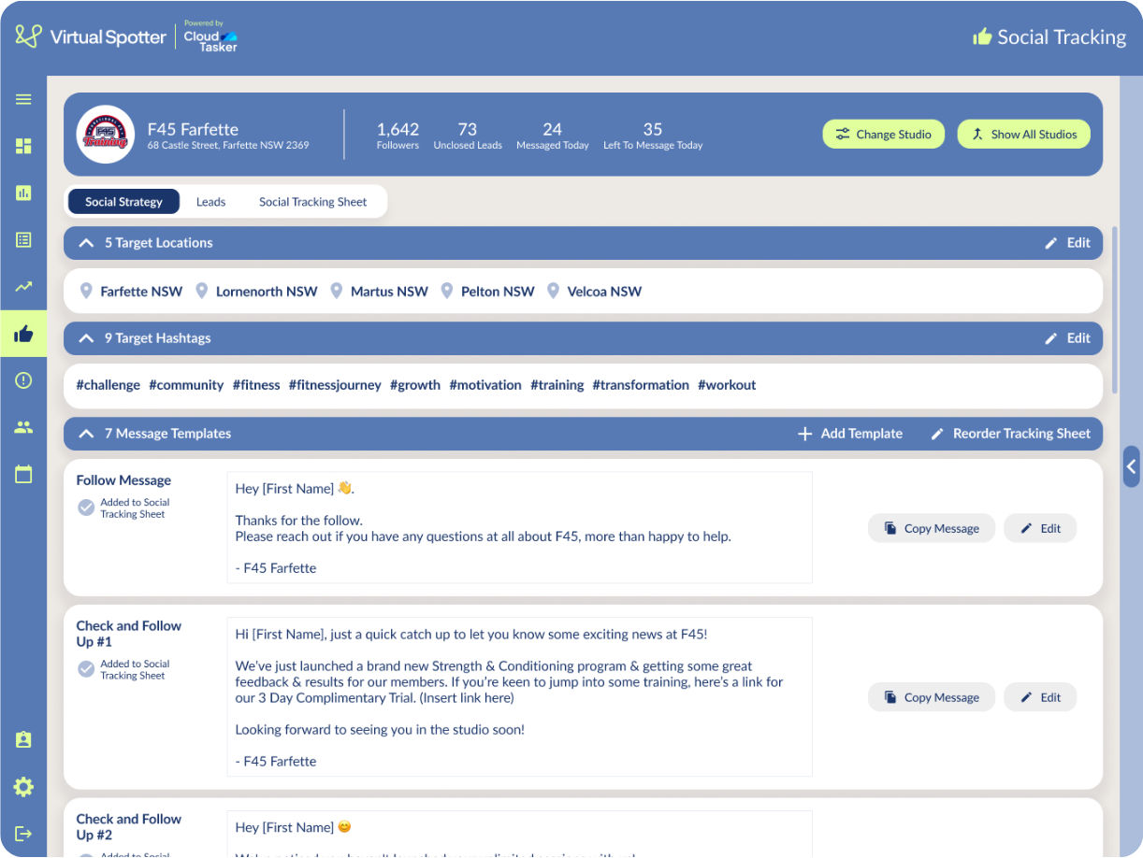The height and width of the screenshot is (858, 1143).
Task: Toggle Follow Message added to tracking sheet checkmark
Action: 86,508
